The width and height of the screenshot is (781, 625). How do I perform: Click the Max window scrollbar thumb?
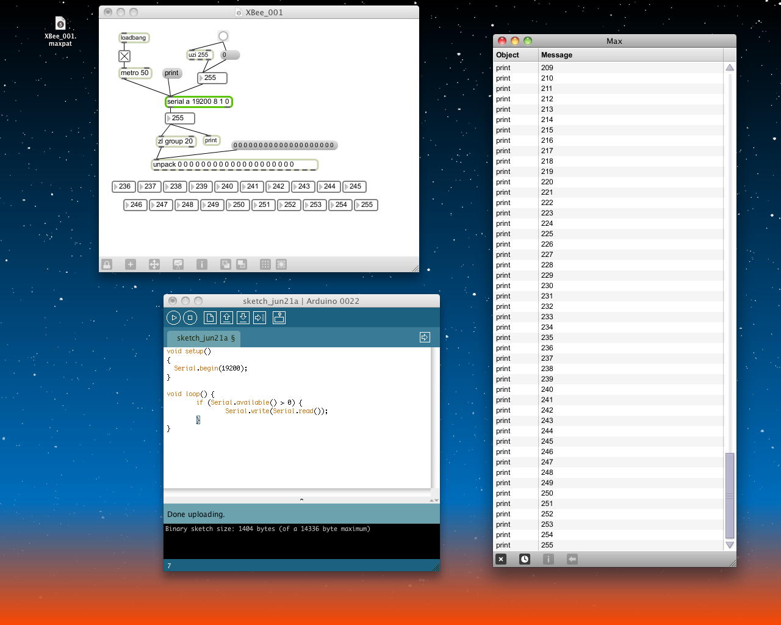click(729, 496)
